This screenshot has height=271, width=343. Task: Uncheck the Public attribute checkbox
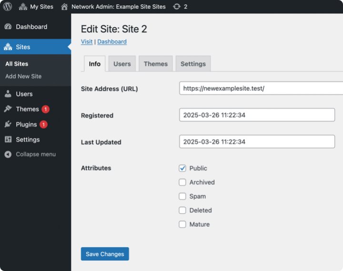[x=182, y=168]
